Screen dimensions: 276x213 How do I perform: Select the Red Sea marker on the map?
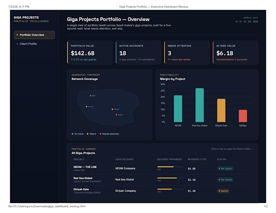coord(86,107)
